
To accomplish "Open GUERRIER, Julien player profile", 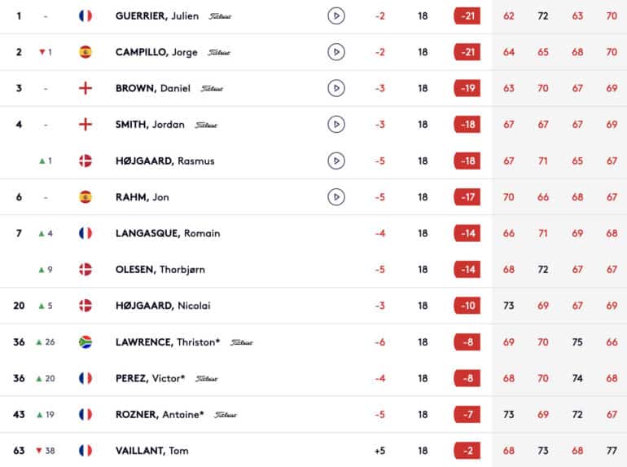I will coord(156,16).
